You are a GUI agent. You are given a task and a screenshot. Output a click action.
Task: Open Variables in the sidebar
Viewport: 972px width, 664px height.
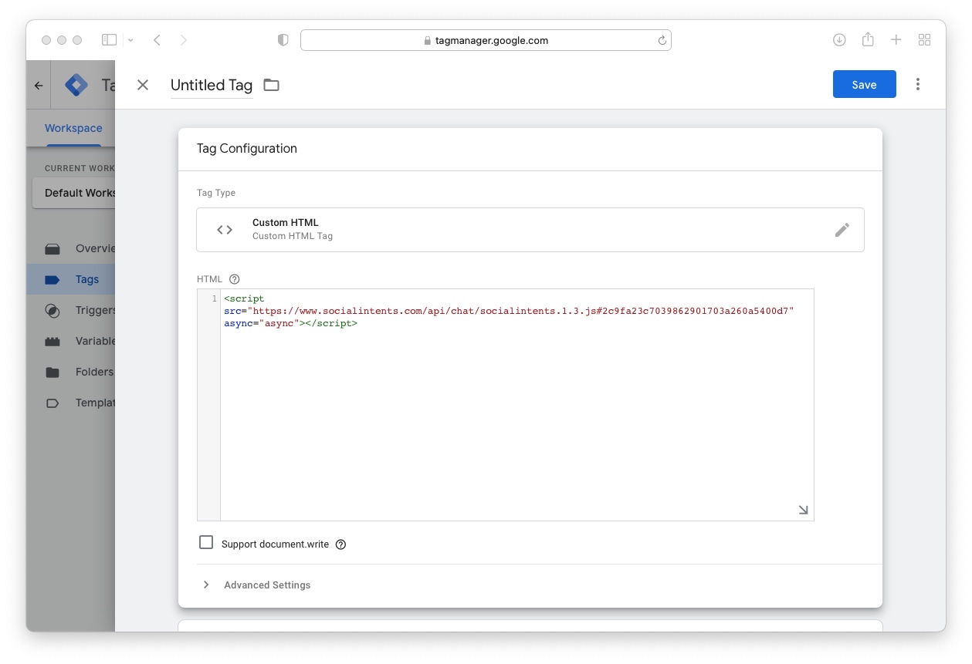point(71,341)
